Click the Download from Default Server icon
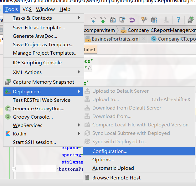Image resolution: width=196 pixels, height=186 pixels. click(x=87, y=108)
